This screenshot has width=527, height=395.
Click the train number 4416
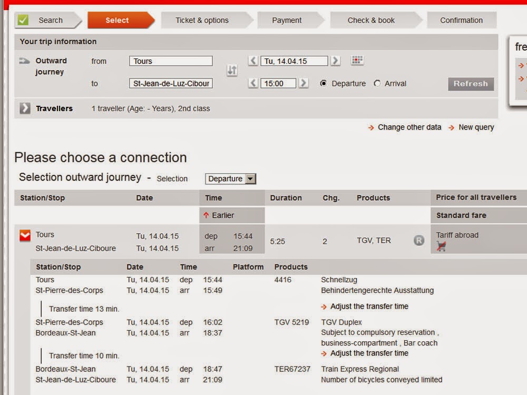pos(282,280)
